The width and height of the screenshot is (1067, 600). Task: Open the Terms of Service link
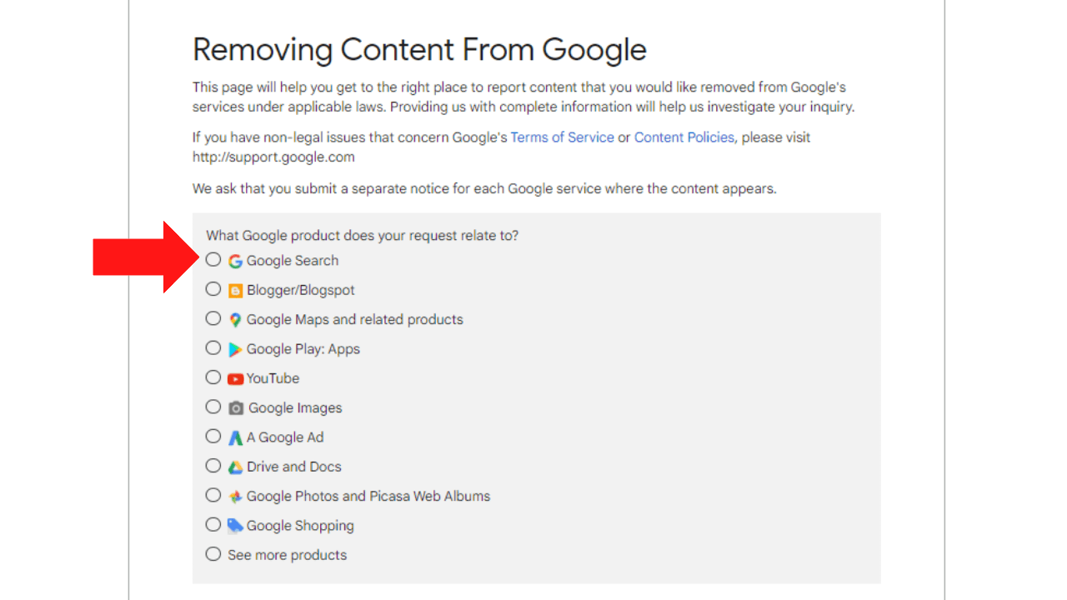[562, 137]
